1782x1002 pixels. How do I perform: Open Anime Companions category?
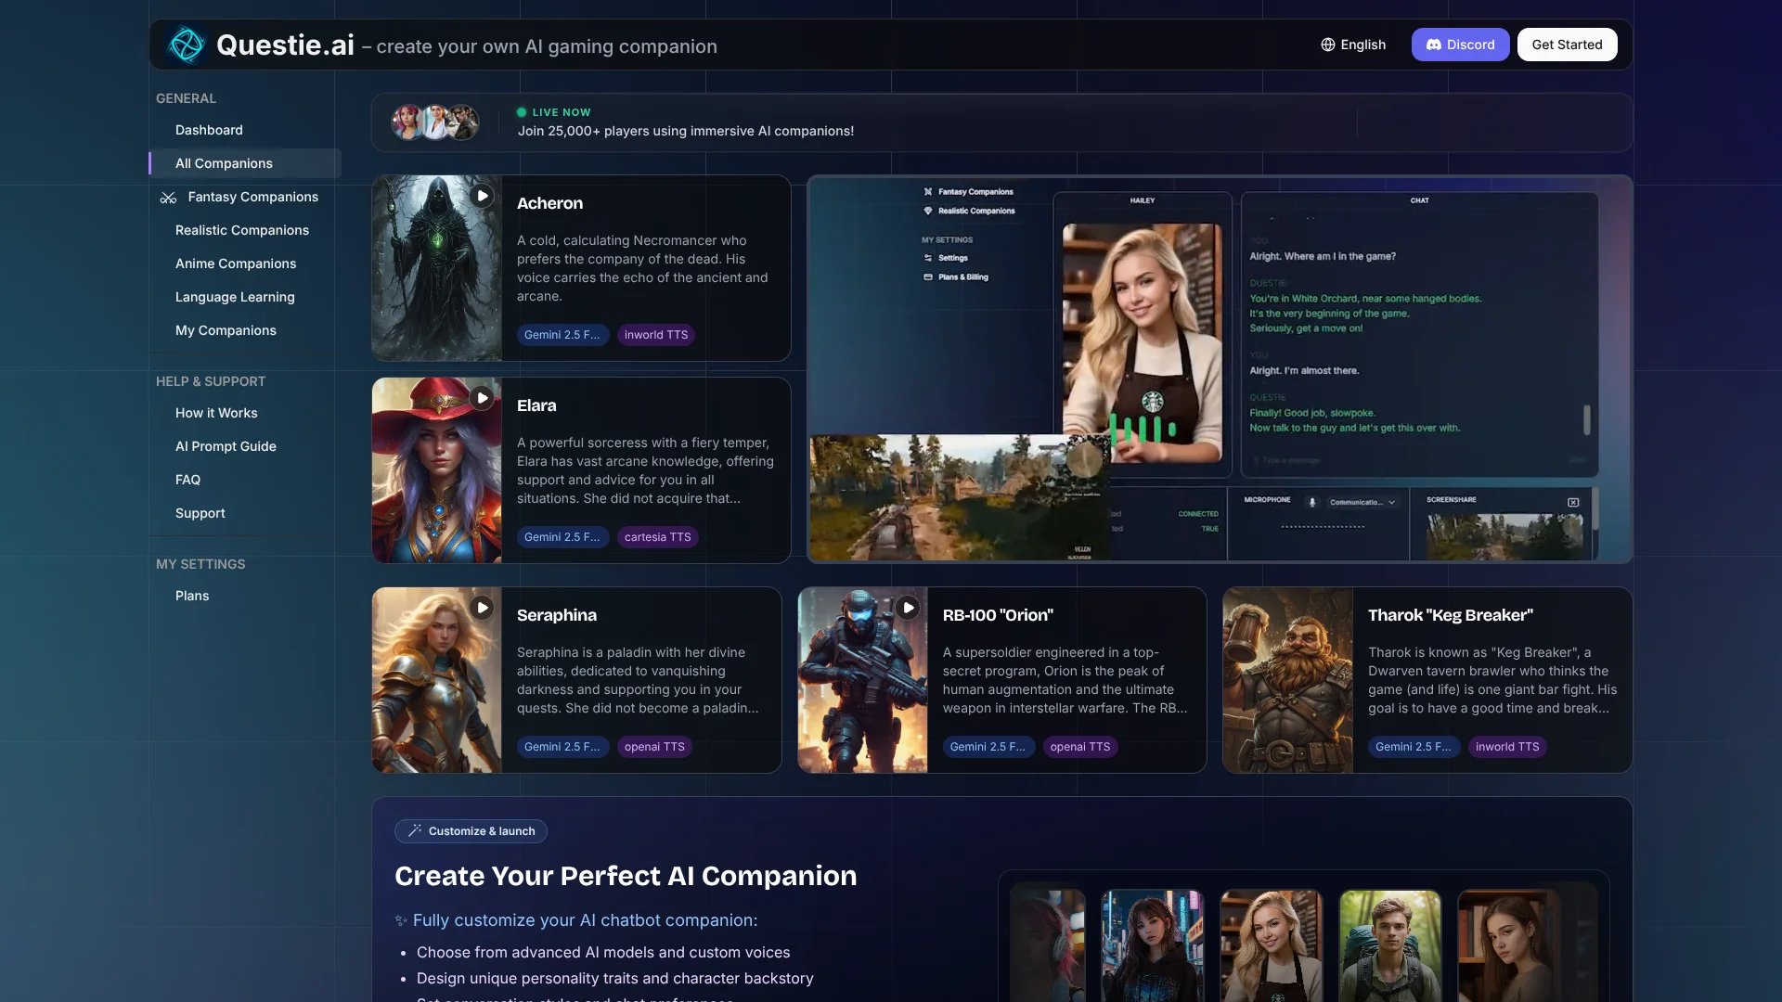tap(236, 263)
